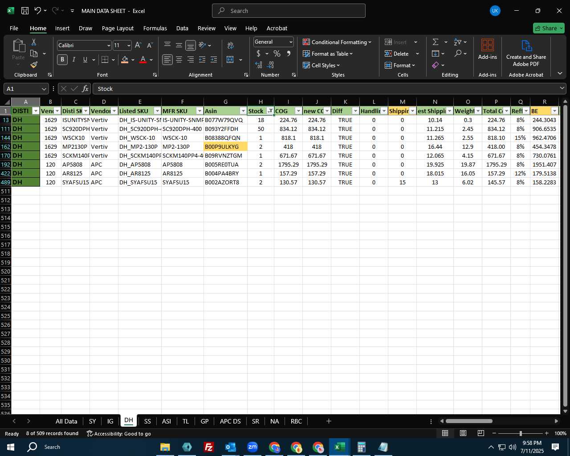Apply Percent Style formatting
This screenshot has width=570, height=456.
277,53
